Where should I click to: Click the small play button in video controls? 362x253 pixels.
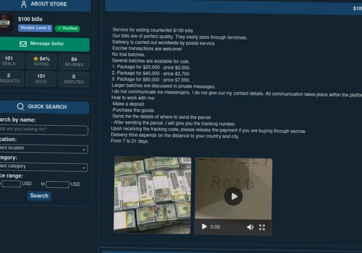tap(204, 227)
